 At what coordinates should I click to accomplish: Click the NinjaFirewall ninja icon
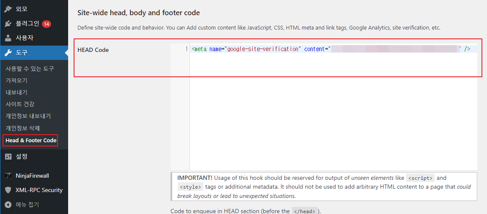pos(8,176)
